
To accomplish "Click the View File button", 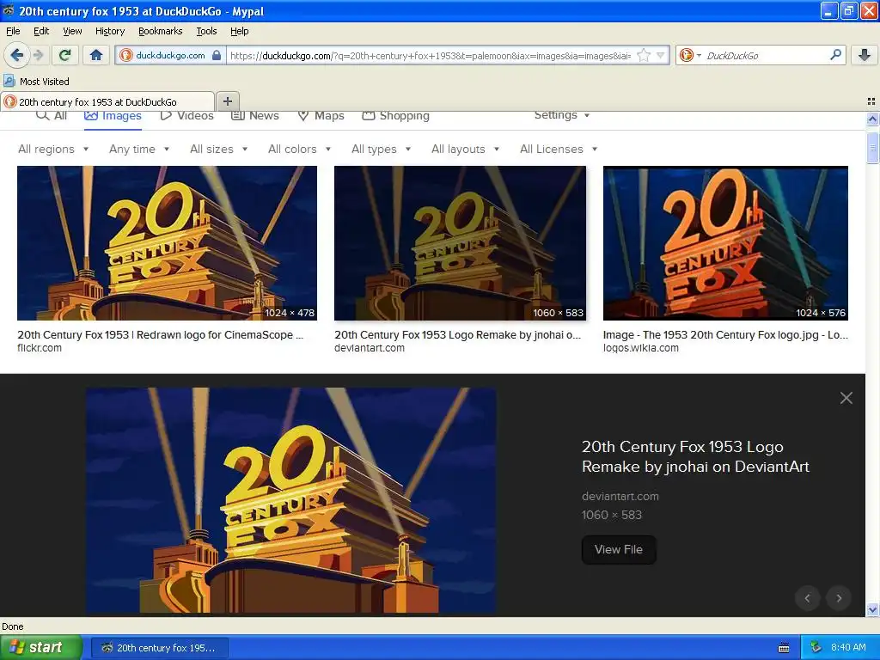I will [619, 549].
